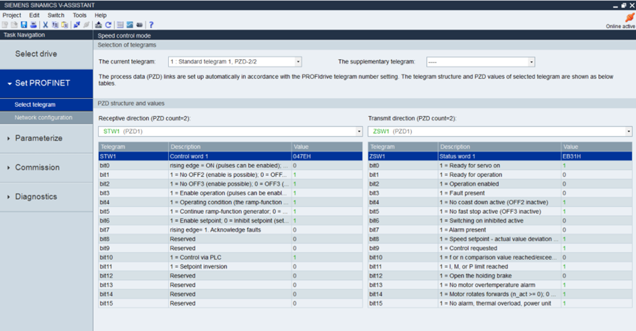Open the Tools menu
Image resolution: width=636 pixels, height=331 pixels.
coord(79,15)
